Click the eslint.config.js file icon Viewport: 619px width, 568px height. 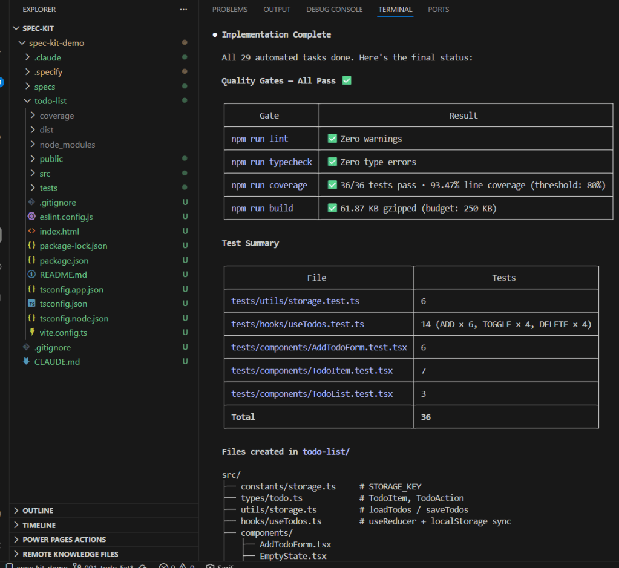pos(31,217)
